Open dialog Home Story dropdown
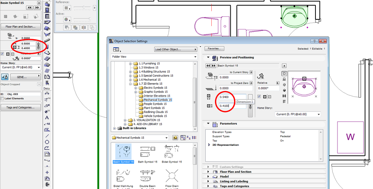 298,114
